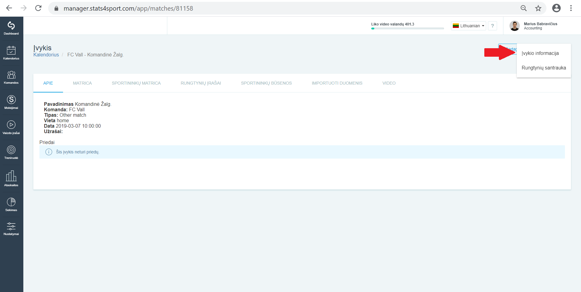Switch to the VIDEO tab
This screenshot has width=581, height=292.
click(x=389, y=83)
